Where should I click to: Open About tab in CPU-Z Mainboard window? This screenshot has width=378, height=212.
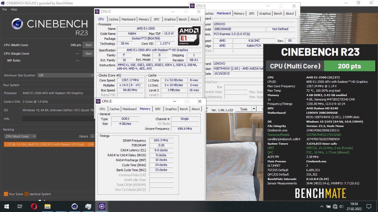pos(290,14)
